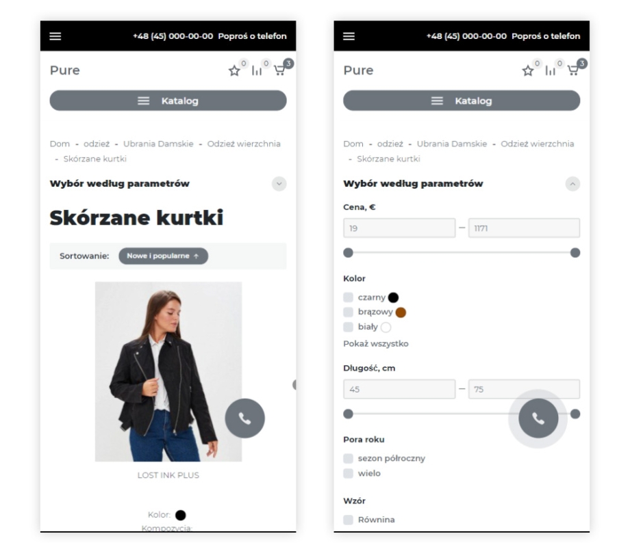Screen dimensions: 630x547
Task: Tap floating phone button beside jacket photo
Action: click(244, 418)
